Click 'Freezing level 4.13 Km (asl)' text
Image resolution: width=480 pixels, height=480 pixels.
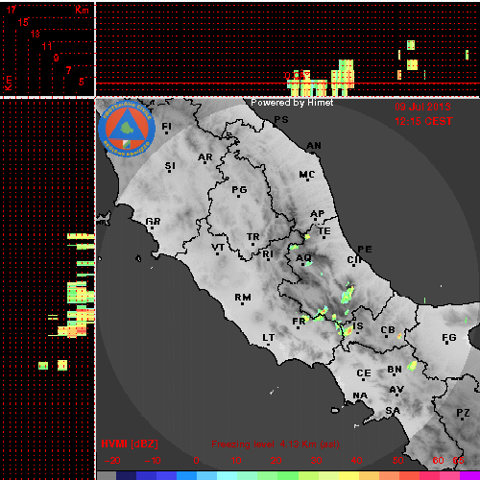276,444
